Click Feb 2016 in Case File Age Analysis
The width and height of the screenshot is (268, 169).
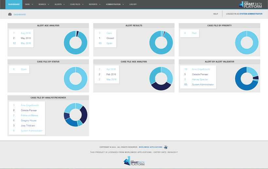(111, 74)
